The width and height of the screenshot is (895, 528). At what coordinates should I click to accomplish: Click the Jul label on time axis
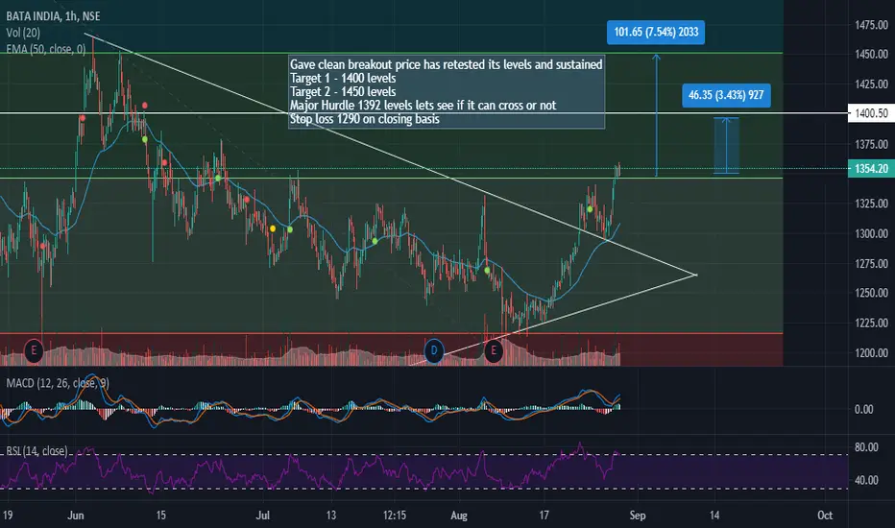(262, 516)
